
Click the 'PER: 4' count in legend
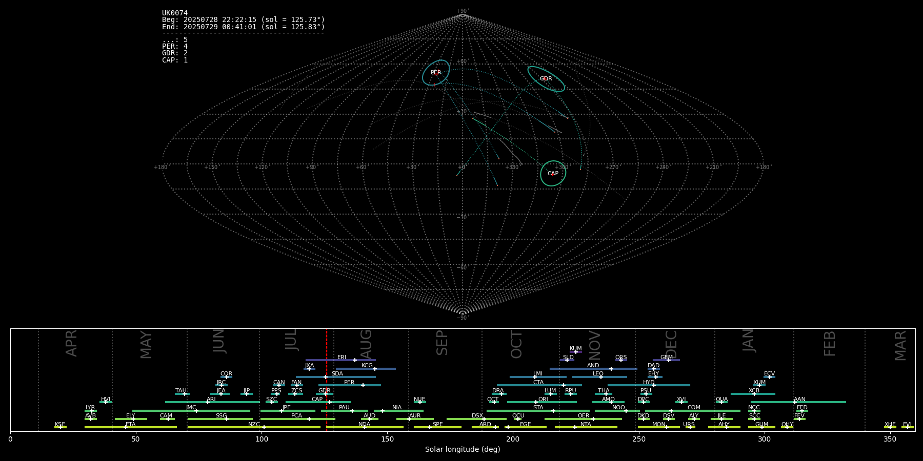click(175, 47)
